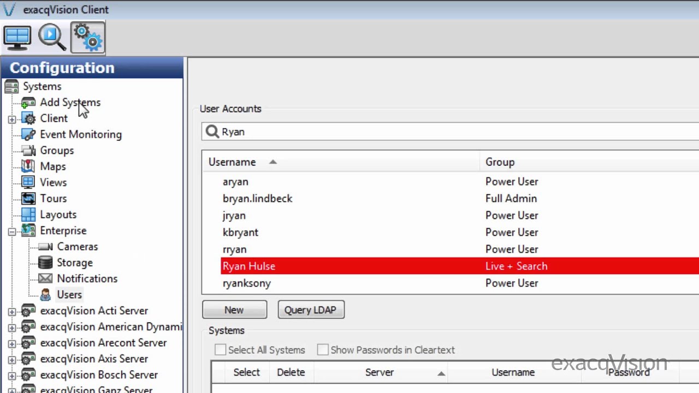
Task: Select the Configuration gears icon
Action: (x=88, y=38)
